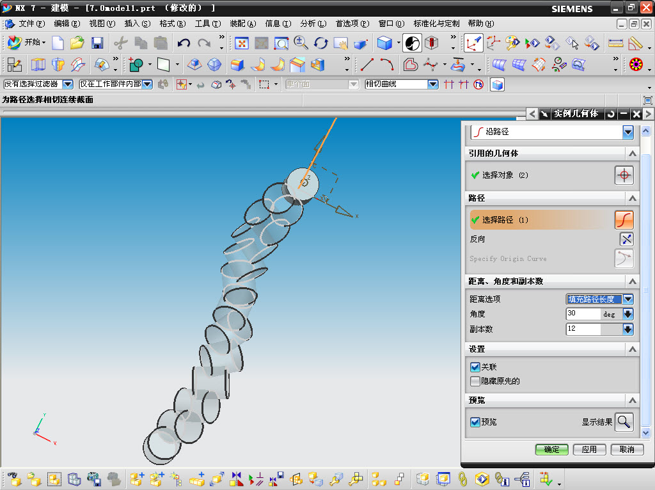Viewport: 655px width, 490px height.
Task: Click the 反向 label
Action: coord(477,239)
